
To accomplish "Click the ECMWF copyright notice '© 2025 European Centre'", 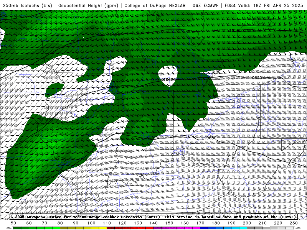I will [85, 217].
